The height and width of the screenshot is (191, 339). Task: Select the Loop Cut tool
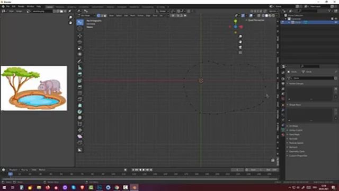(x=80, y=99)
